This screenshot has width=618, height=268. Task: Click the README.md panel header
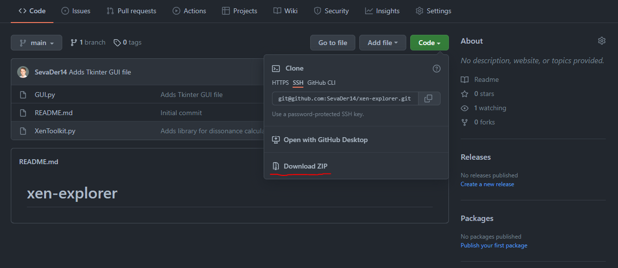tap(39, 162)
